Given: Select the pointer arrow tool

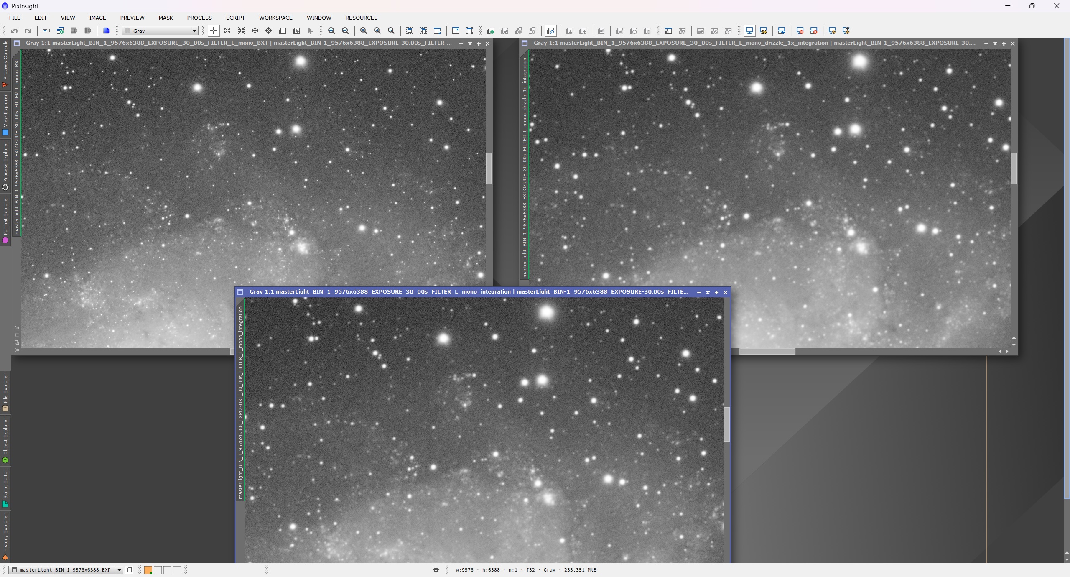Looking at the screenshot, I should point(310,31).
